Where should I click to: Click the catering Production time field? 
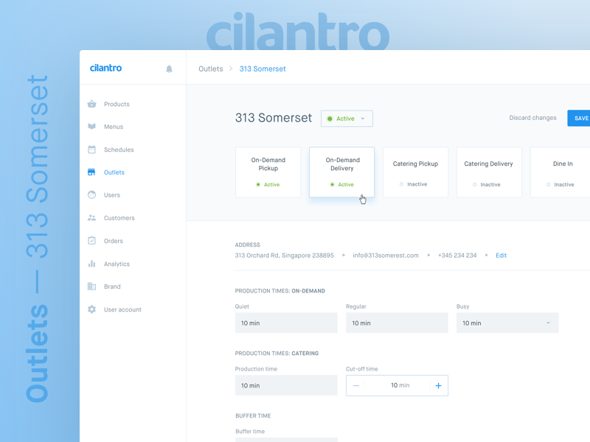point(286,385)
